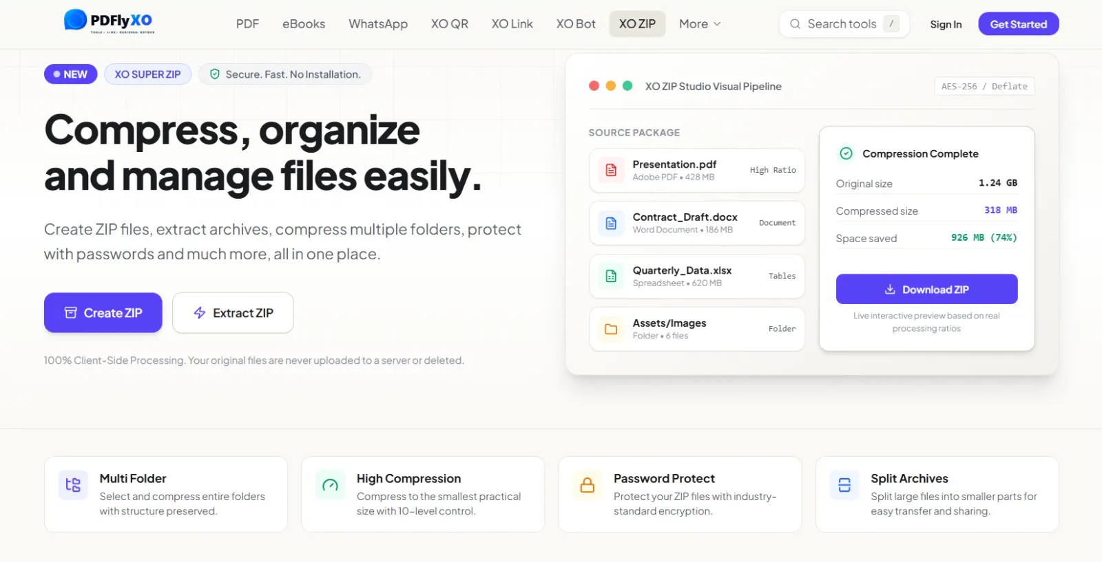Screen dimensions: 1102x562
Task: Click the Get Started button
Action: pyautogui.click(x=1019, y=24)
